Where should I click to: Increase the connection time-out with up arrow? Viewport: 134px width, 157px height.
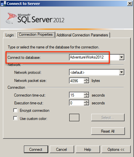click(x=86, y=94)
